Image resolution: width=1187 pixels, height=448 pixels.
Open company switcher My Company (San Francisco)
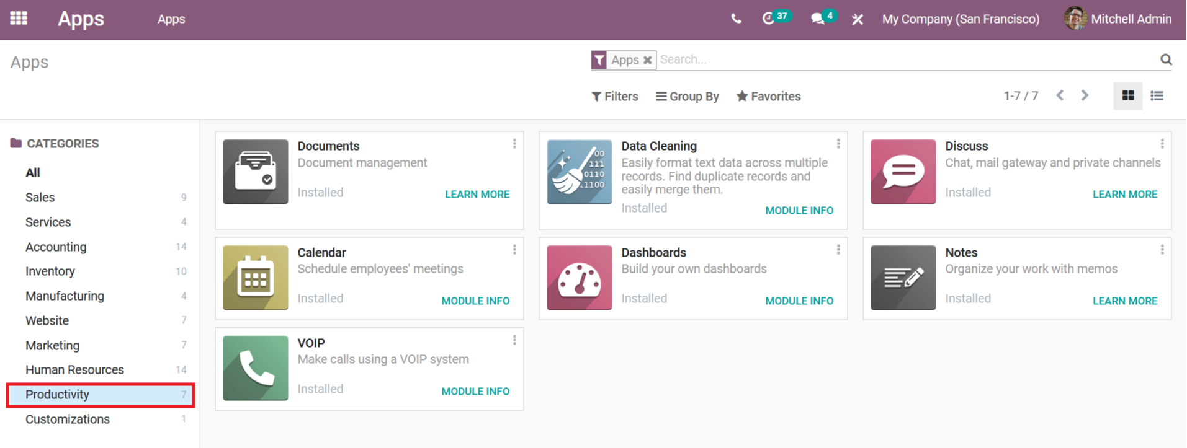[961, 19]
